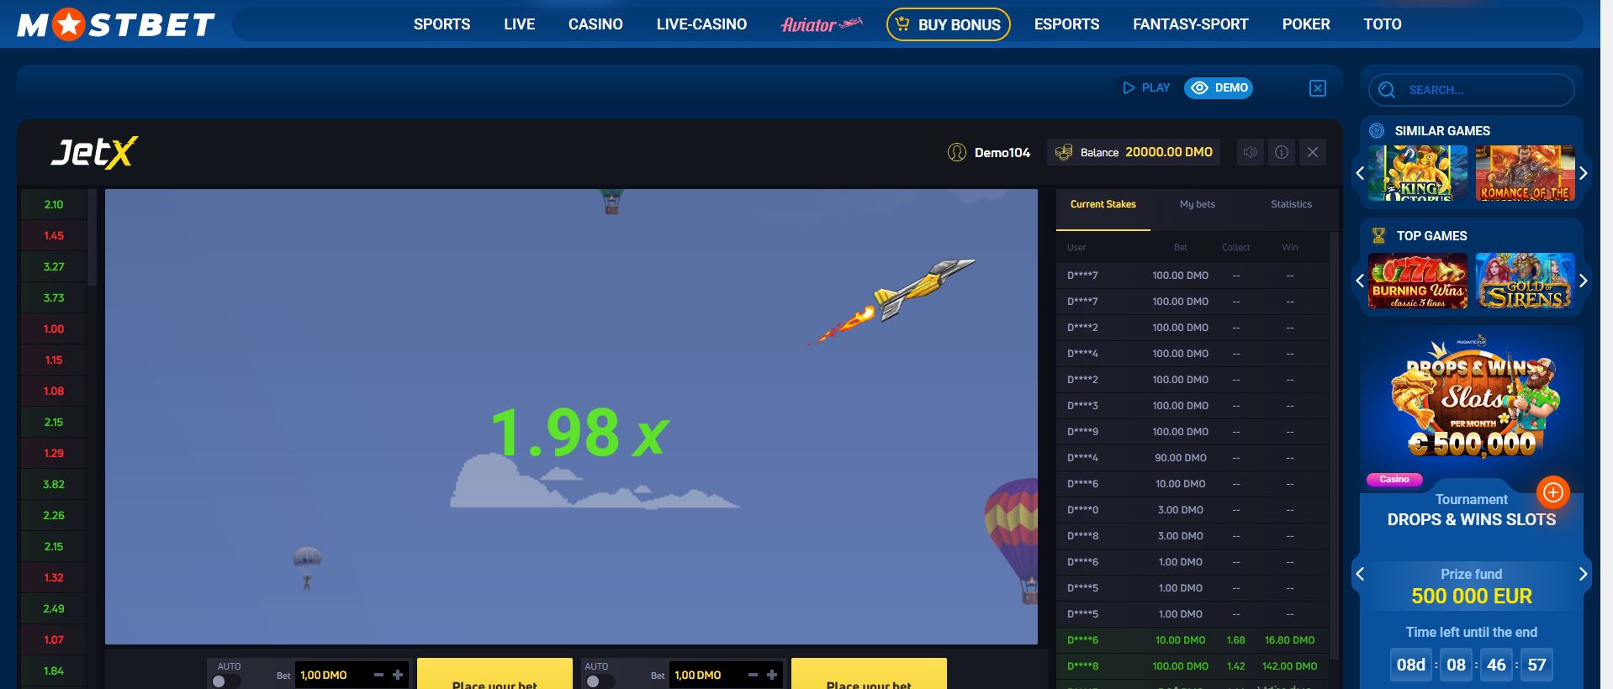Switch to the My bets tab
The image size is (1613, 689).
point(1197,204)
